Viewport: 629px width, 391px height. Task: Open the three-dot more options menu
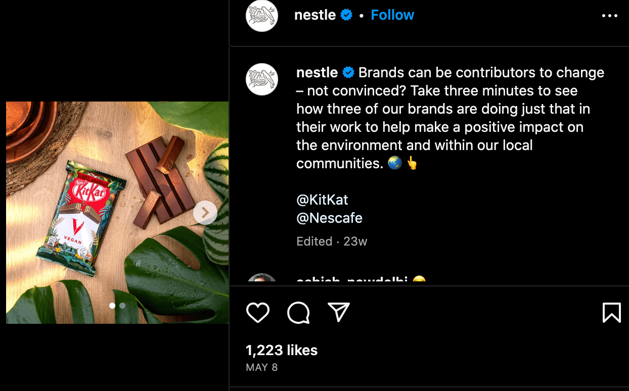click(610, 16)
